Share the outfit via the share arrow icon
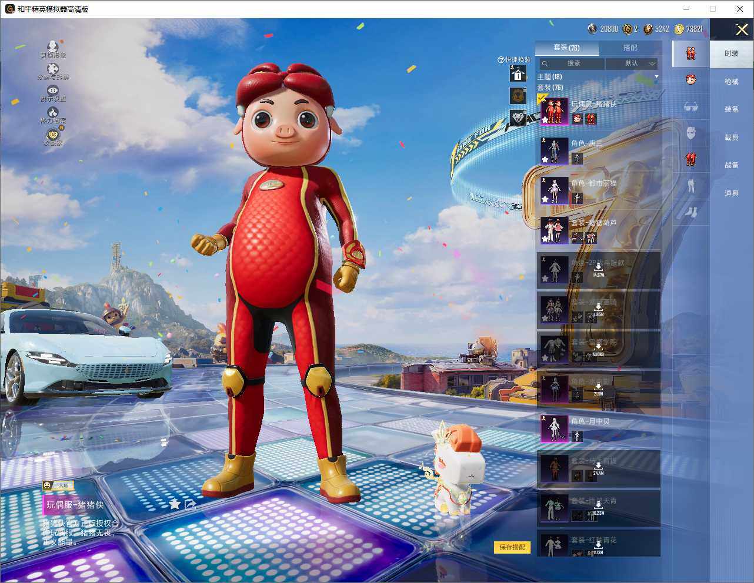The image size is (754, 583). tap(190, 504)
